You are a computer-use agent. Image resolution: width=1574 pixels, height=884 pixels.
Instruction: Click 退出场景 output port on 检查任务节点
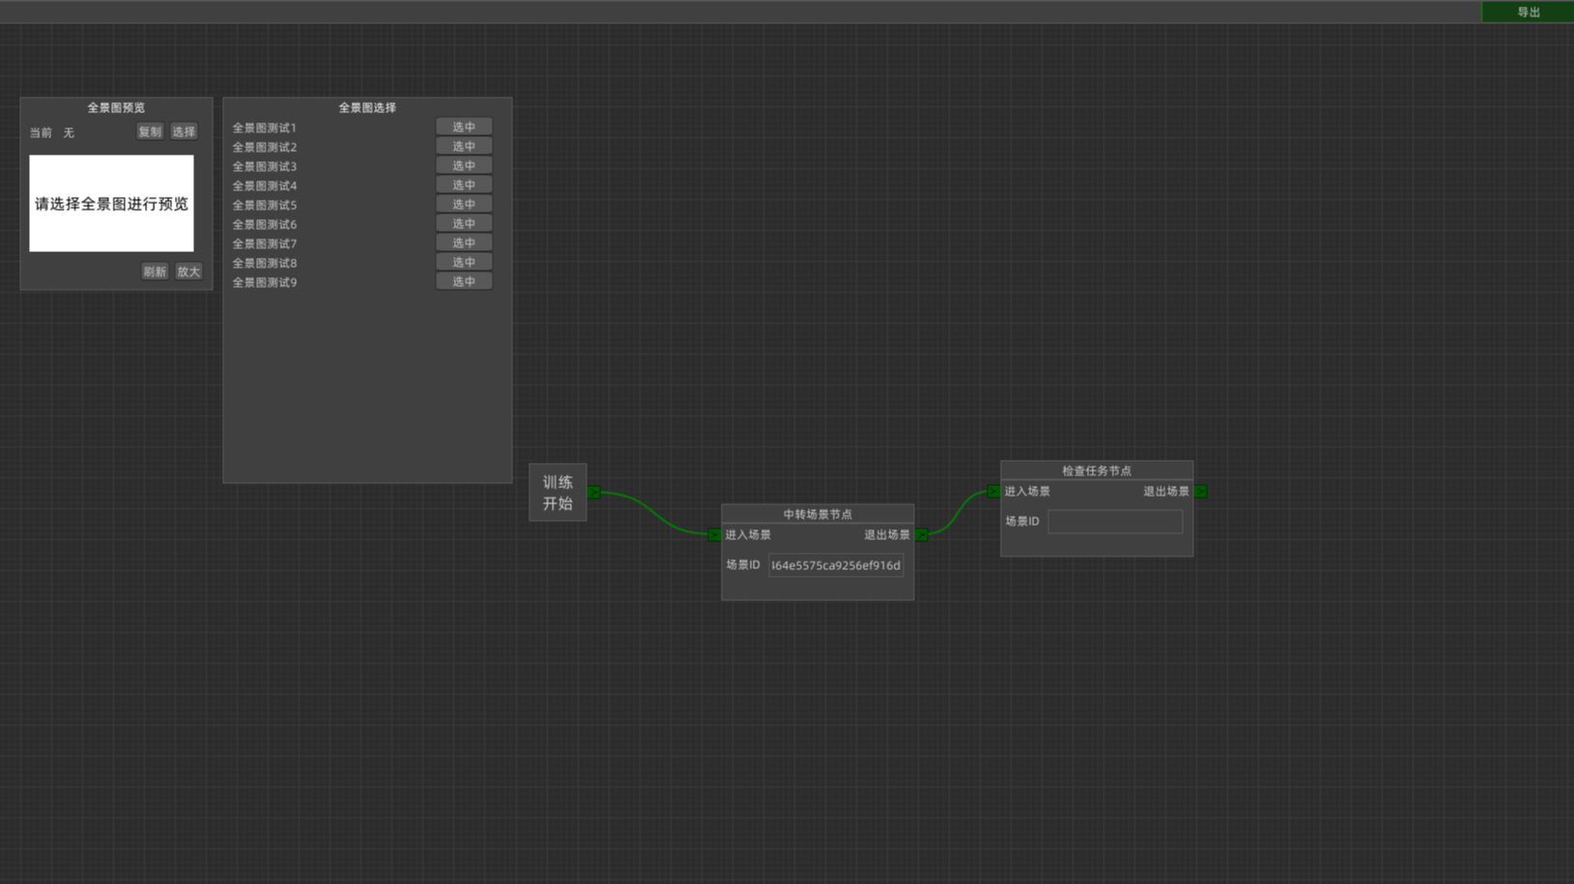(x=1201, y=492)
